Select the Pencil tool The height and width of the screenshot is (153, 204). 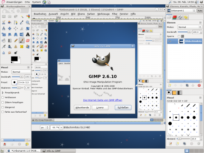click(16, 40)
